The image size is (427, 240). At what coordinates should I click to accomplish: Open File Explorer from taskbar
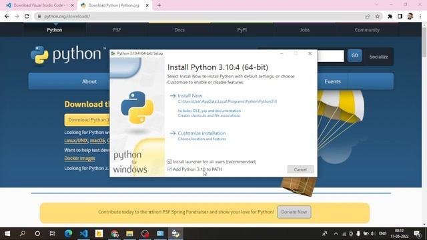pyautogui.click(x=129, y=233)
